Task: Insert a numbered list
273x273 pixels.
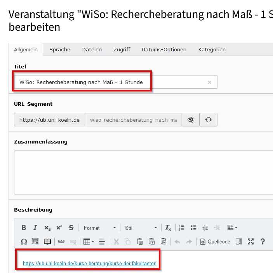Action: coord(181,227)
